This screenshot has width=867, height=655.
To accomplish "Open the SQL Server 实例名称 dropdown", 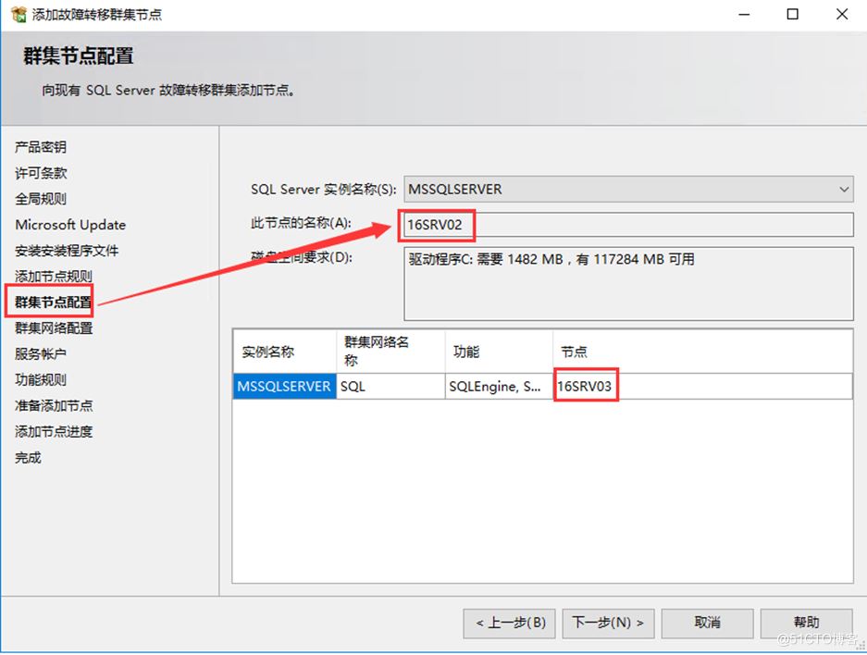I will coord(845,189).
